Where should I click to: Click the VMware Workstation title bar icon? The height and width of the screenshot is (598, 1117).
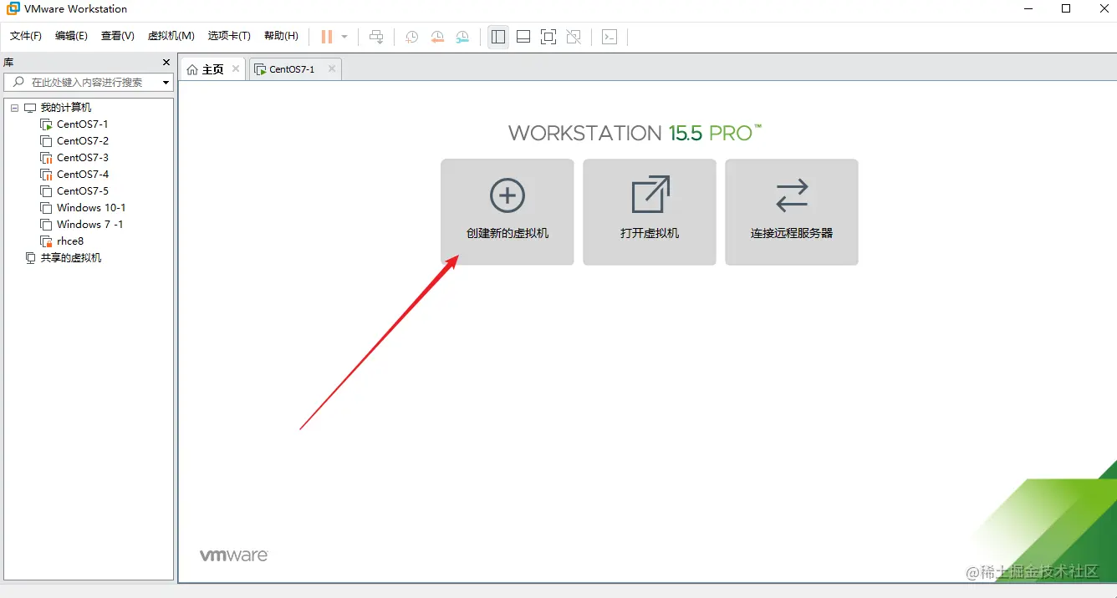point(13,9)
